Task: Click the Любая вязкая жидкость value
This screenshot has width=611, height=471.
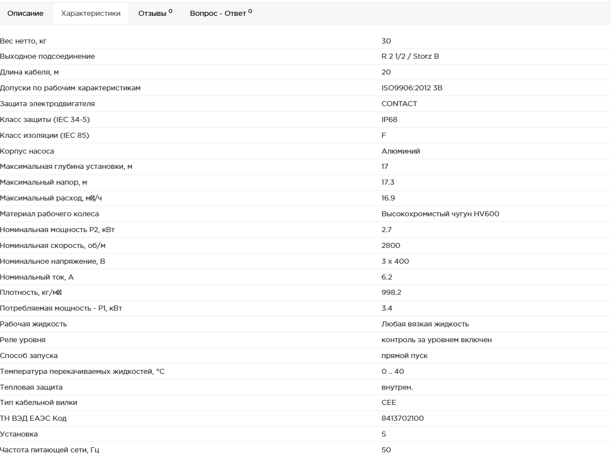Action: click(x=425, y=324)
